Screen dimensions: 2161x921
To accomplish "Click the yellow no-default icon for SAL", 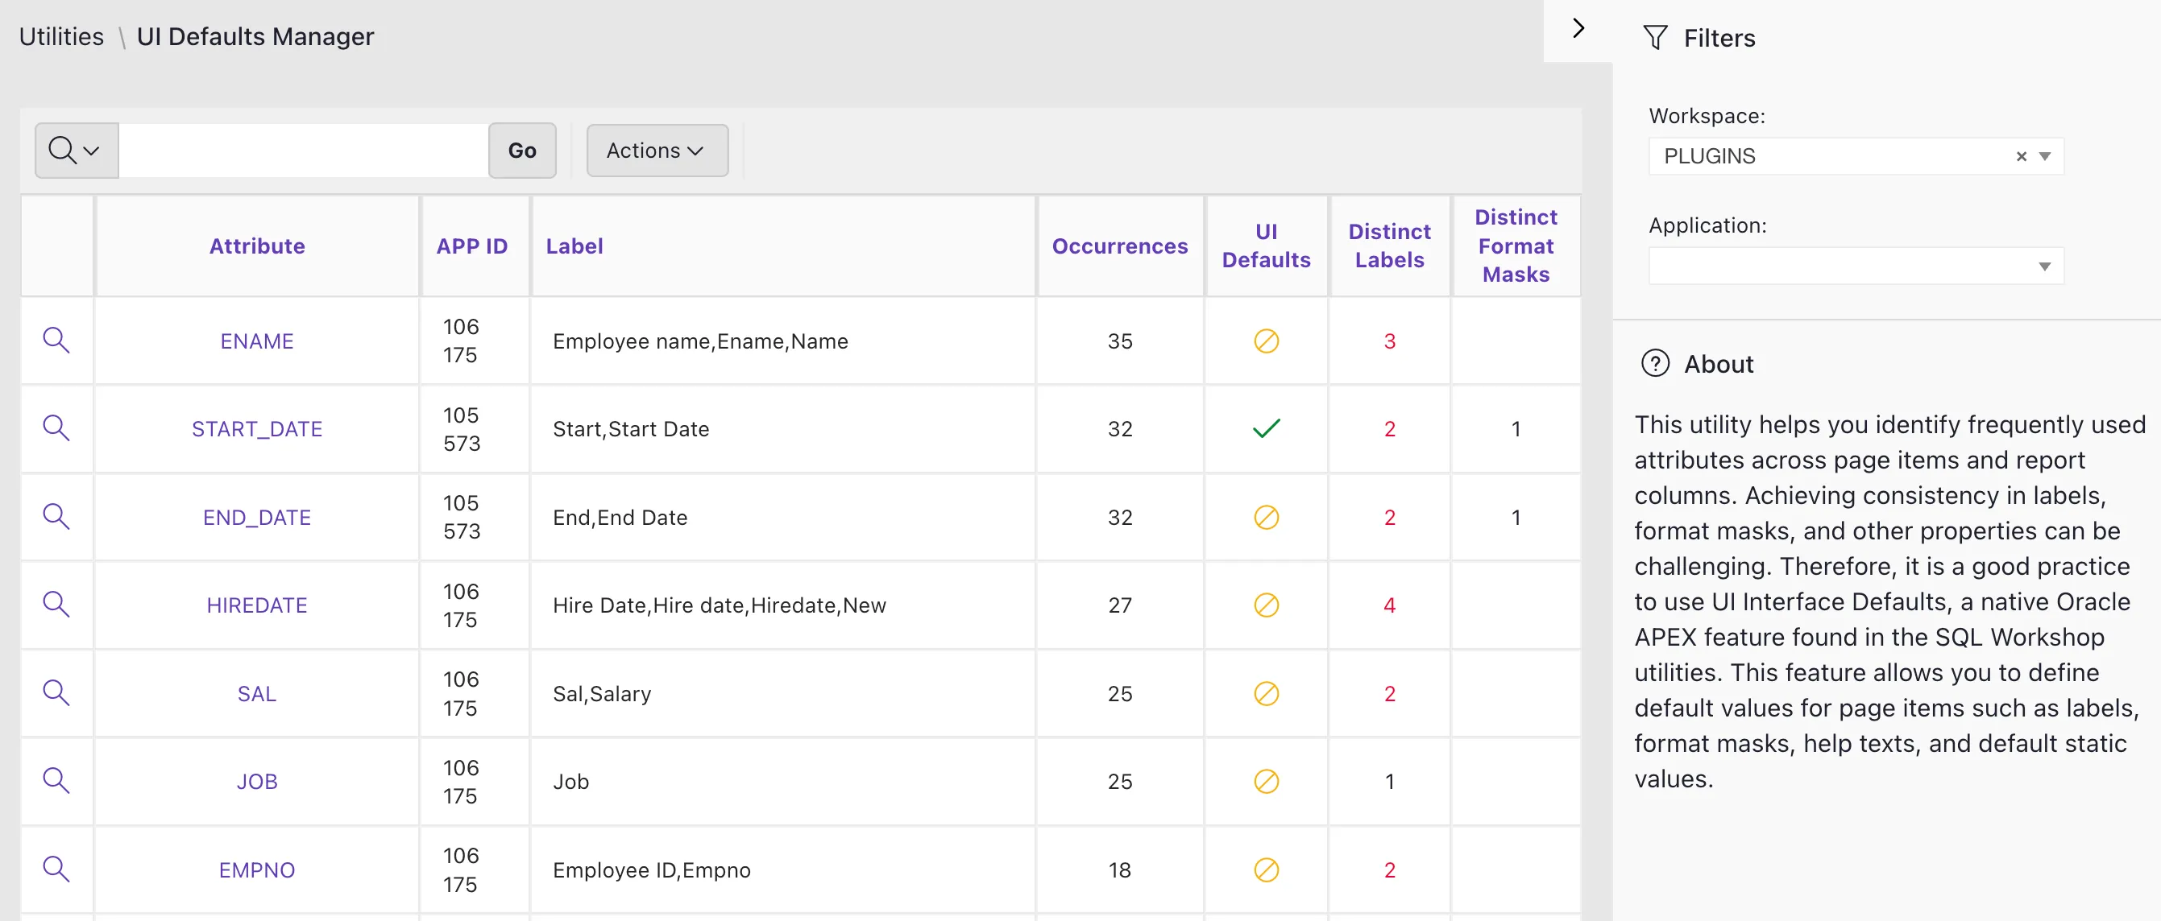I will click(1265, 693).
